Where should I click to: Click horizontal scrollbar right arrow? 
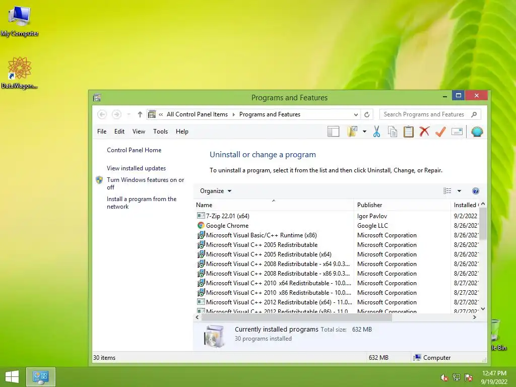click(x=474, y=317)
